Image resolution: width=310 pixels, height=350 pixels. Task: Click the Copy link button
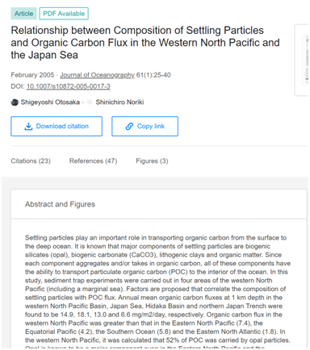click(145, 127)
